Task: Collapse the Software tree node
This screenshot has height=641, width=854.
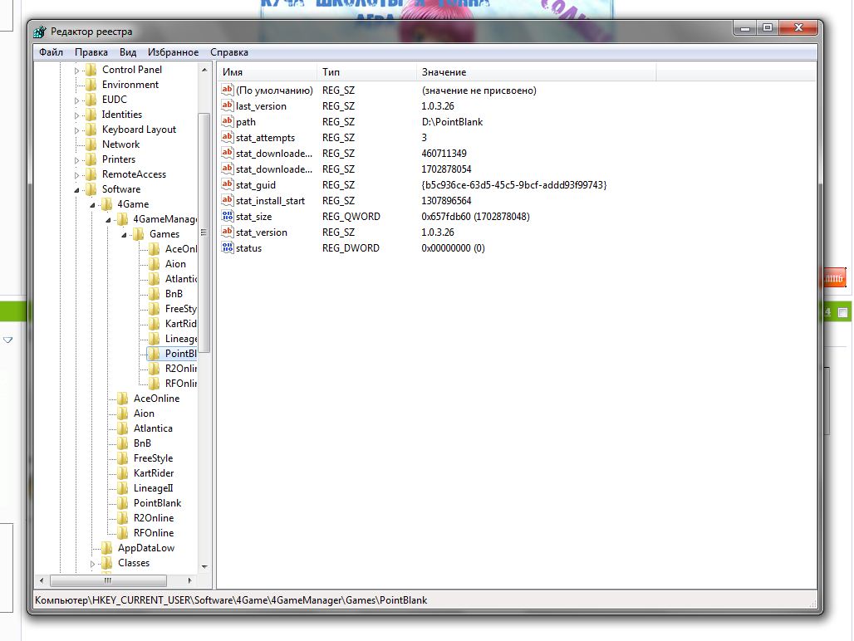Action: [x=77, y=189]
